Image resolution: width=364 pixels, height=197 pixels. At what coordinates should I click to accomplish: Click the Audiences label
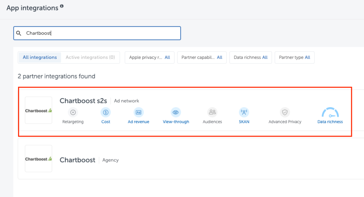coord(212,122)
